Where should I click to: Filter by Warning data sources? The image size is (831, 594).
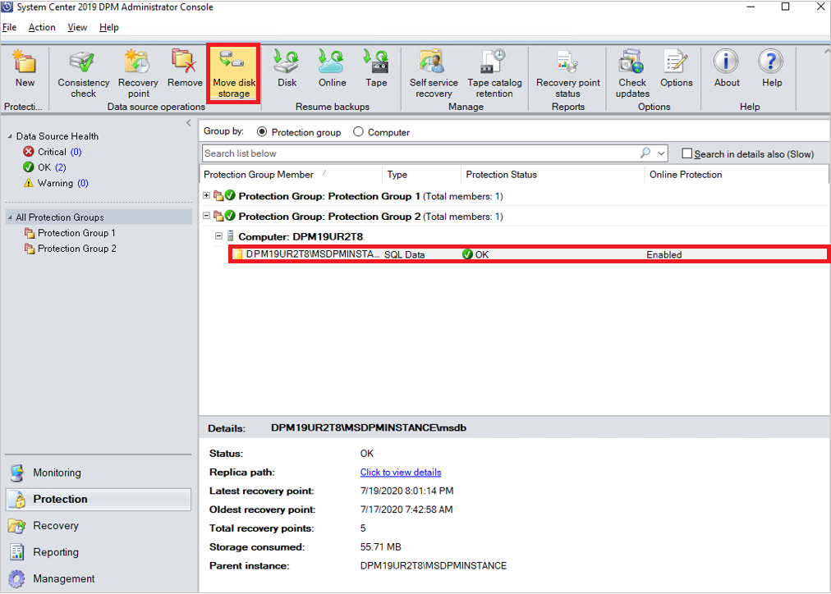point(56,183)
